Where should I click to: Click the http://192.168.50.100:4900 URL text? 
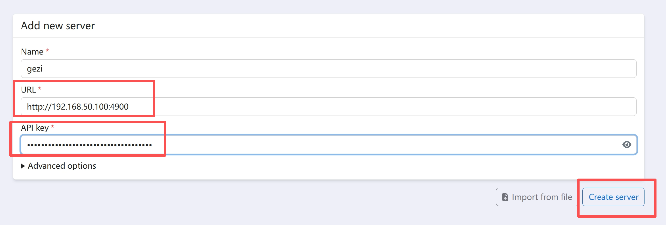click(78, 107)
